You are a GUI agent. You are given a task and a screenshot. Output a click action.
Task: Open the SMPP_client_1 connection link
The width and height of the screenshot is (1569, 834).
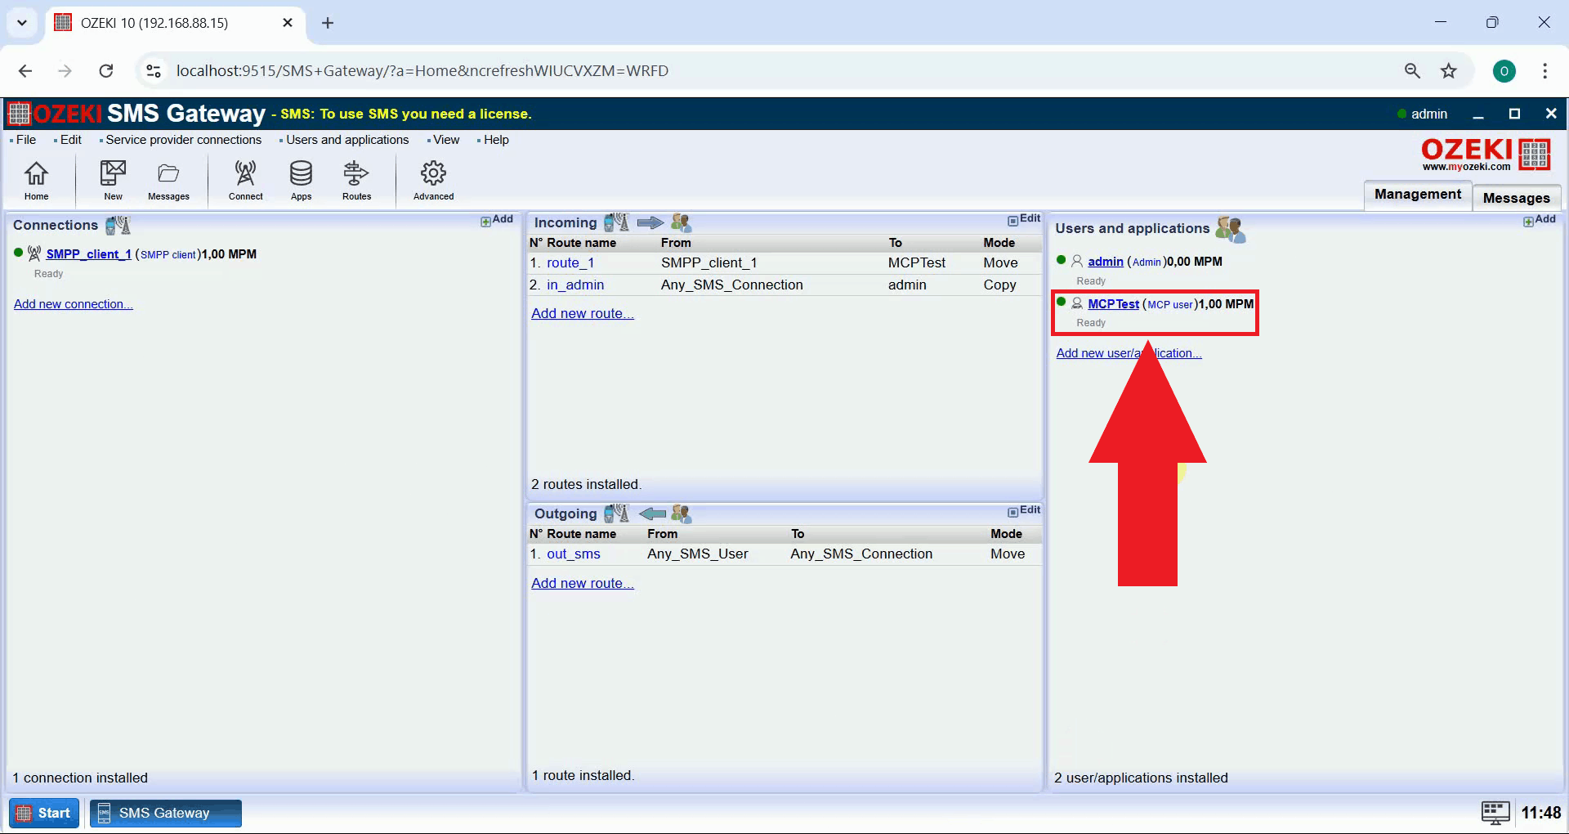pos(88,254)
